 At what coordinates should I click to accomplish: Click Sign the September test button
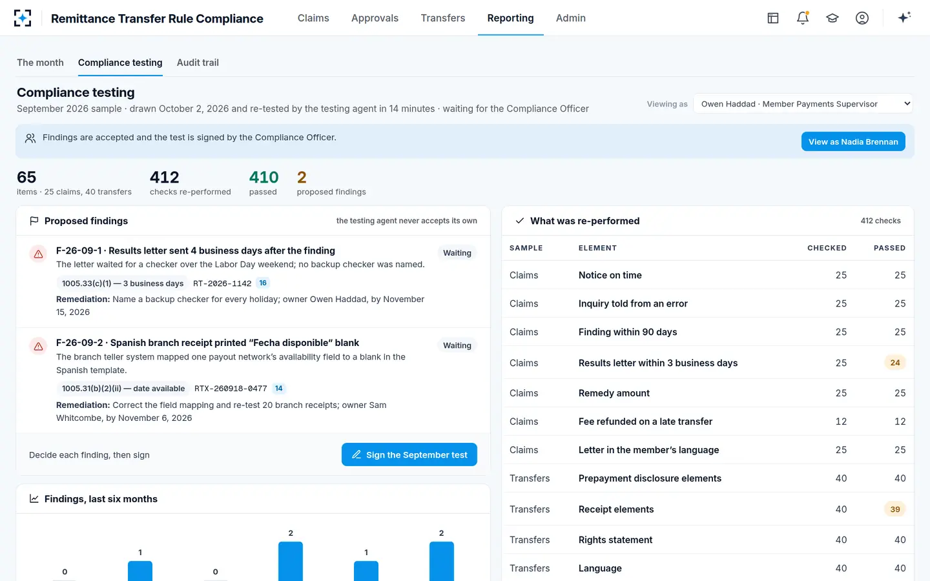click(x=409, y=454)
